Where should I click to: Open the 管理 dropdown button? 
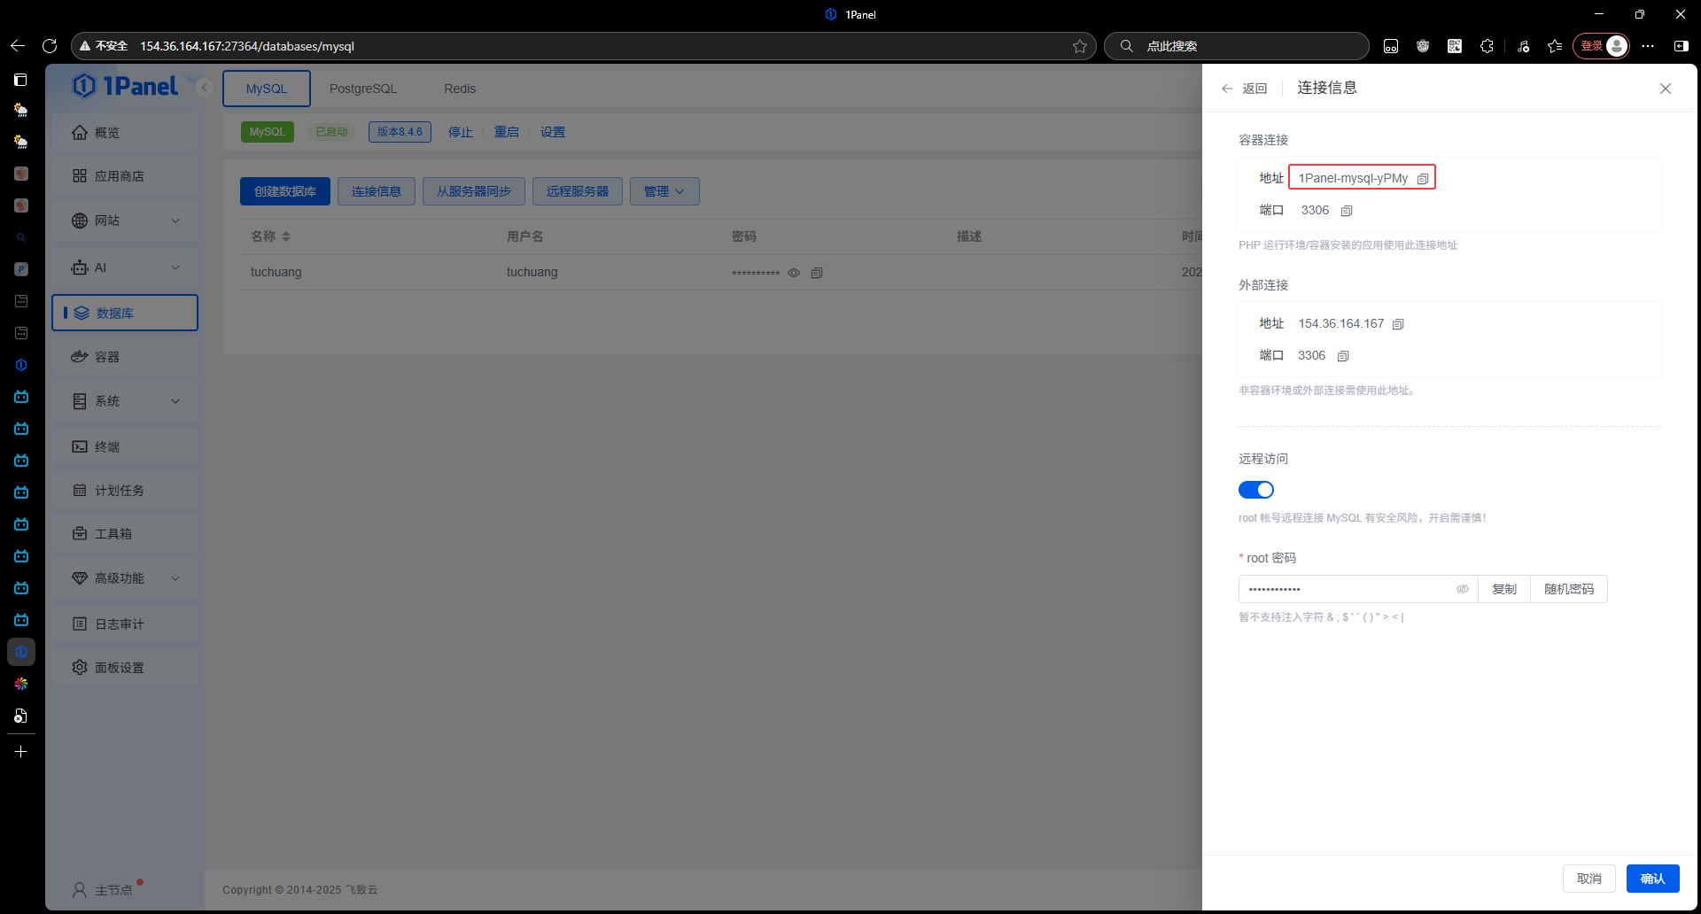[x=664, y=191]
